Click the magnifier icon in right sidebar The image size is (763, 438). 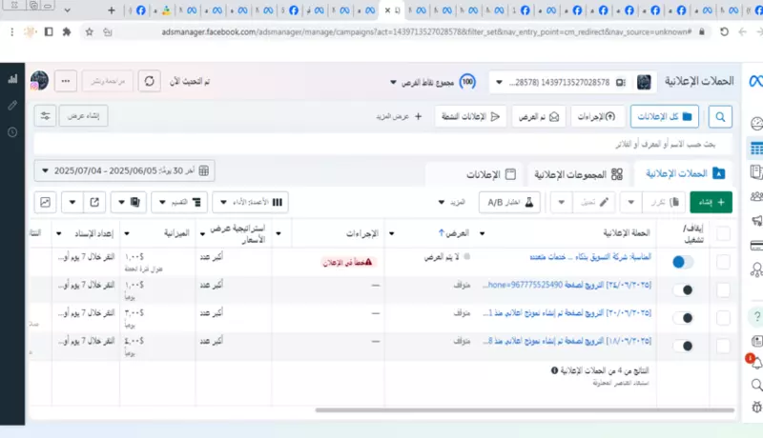(x=756, y=385)
